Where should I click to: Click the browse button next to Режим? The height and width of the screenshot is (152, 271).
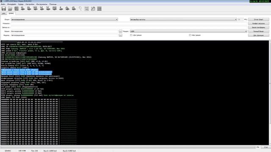tap(120, 31)
